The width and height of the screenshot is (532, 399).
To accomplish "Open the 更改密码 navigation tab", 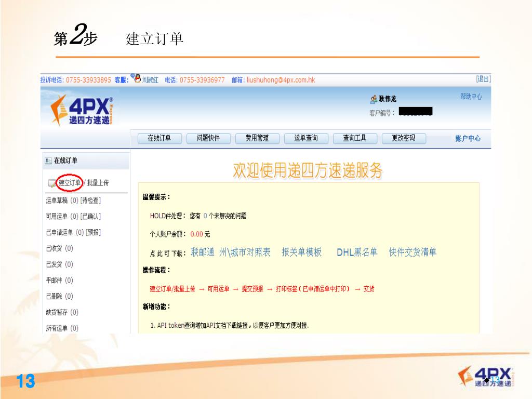I will [x=404, y=138].
